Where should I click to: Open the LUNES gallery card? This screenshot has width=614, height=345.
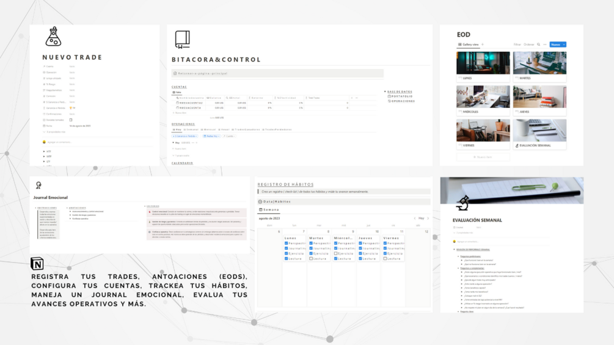pyautogui.click(x=483, y=67)
